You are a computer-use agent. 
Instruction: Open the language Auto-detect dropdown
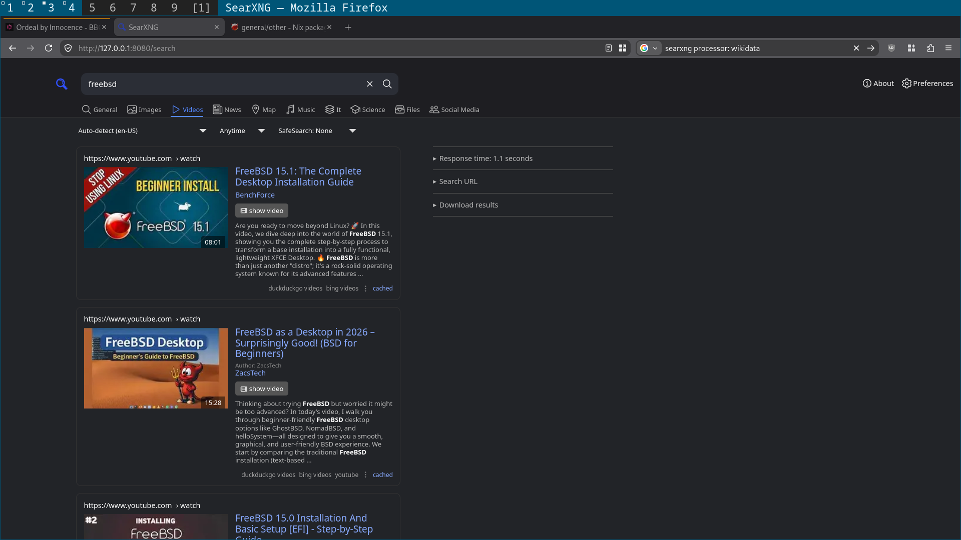click(x=143, y=130)
